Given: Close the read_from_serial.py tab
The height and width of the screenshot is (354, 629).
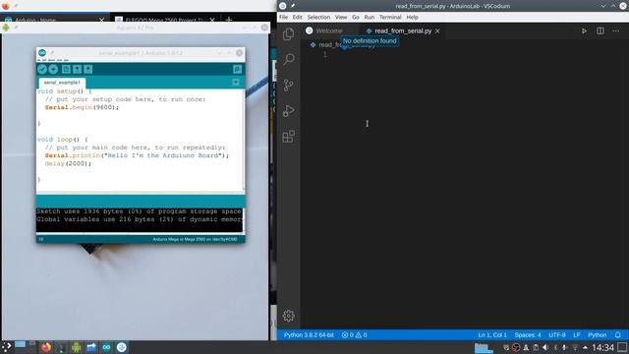Looking at the screenshot, I should [437, 30].
